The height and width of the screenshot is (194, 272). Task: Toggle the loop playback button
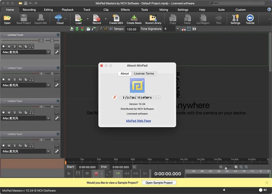[x=109, y=174]
